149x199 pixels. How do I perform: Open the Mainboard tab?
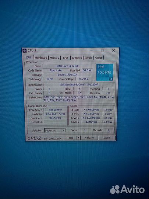click(x=41, y=58)
